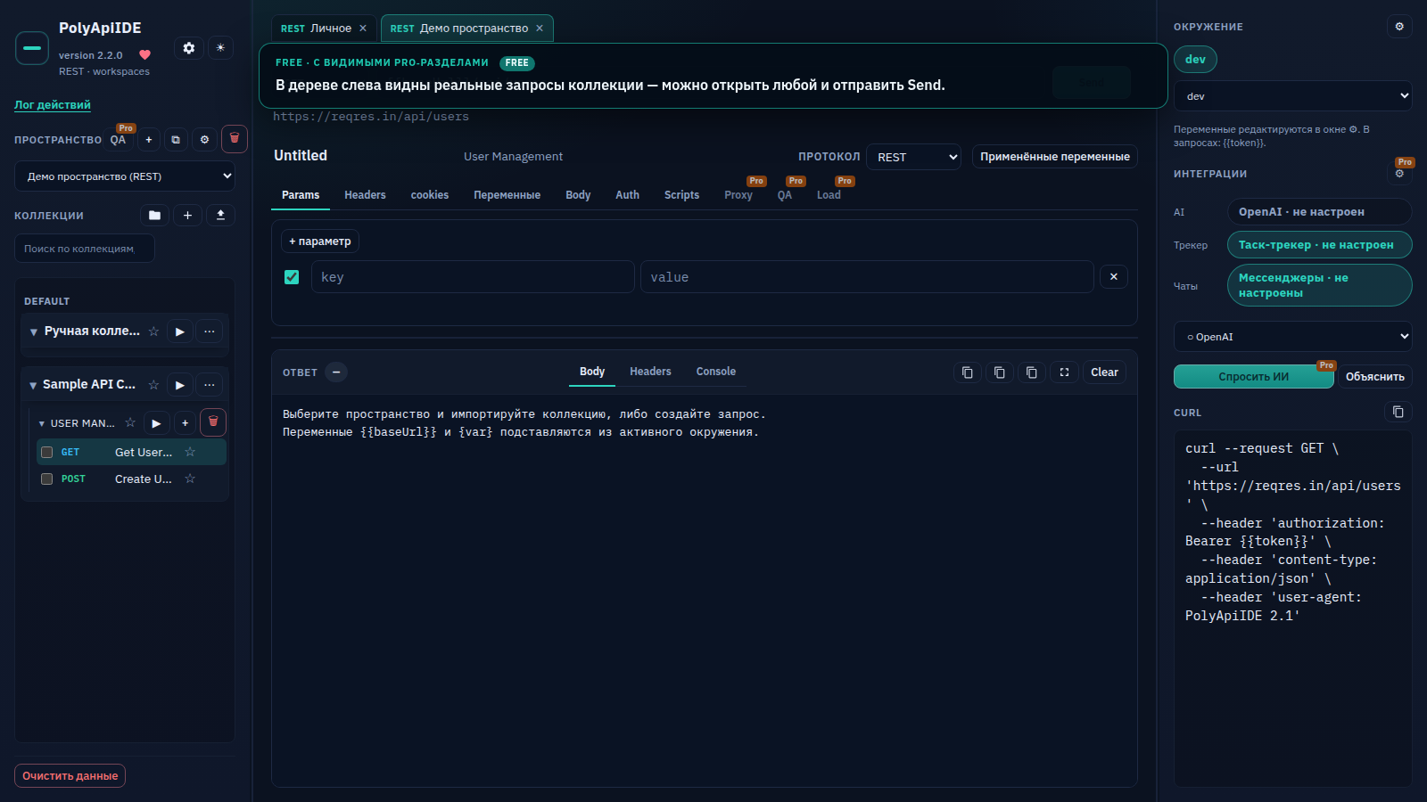1427x802 pixels.
Task: Open the protocol REST dropdown
Action: point(913,157)
